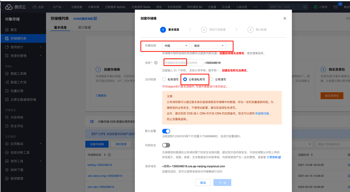Click the 智能工具箱 icon

pos(7,73)
